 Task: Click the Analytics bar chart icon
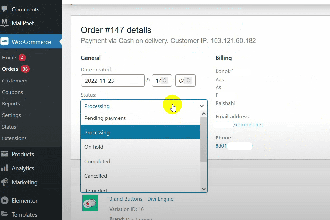(4, 168)
